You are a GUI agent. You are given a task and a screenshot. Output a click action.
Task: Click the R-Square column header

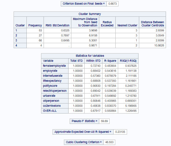tap(110, 61)
